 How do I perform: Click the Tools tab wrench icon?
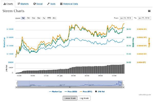point(49,4)
